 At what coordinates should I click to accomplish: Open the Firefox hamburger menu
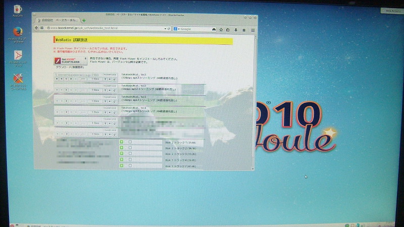click(x=252, y=29)
